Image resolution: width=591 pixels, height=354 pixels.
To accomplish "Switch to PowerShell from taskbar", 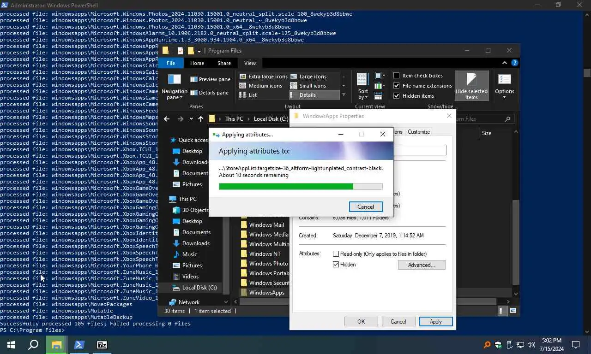I will [79, 345].
